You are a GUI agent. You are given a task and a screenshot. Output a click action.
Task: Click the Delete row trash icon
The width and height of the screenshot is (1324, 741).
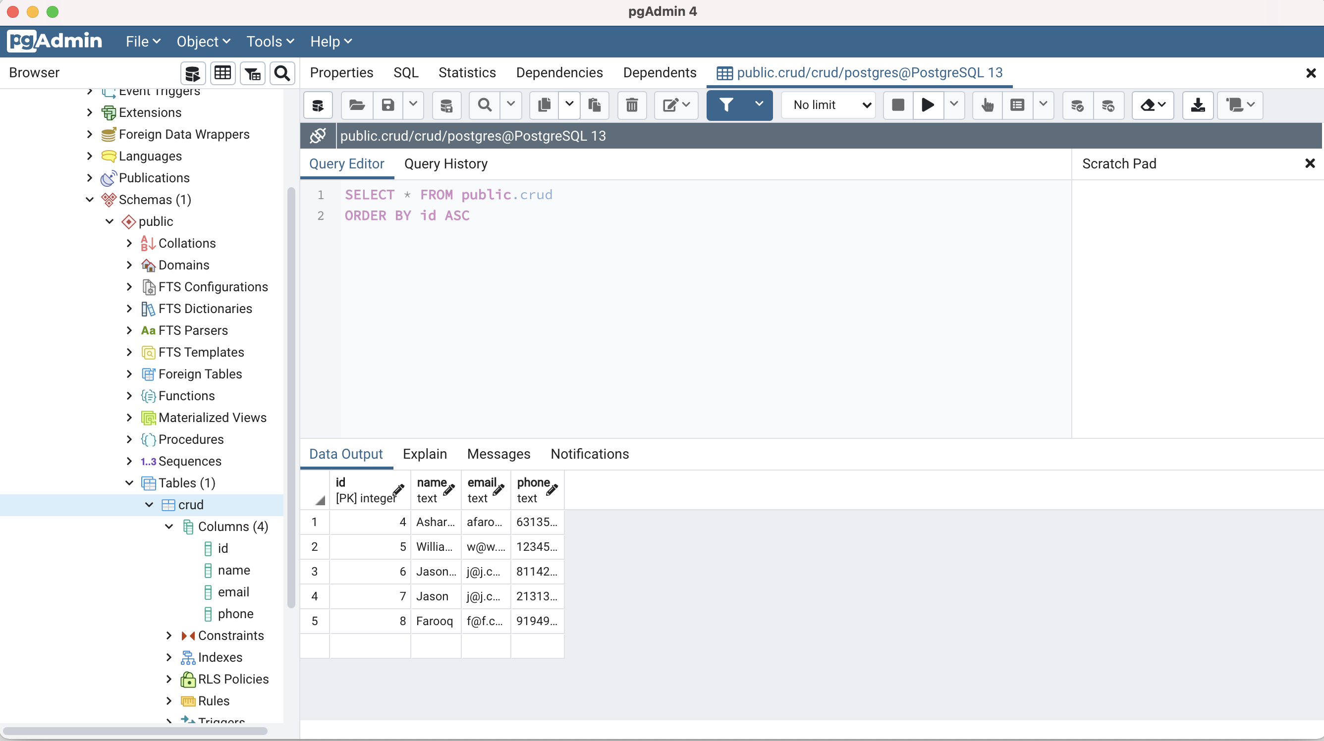click(x=632, y=106)
